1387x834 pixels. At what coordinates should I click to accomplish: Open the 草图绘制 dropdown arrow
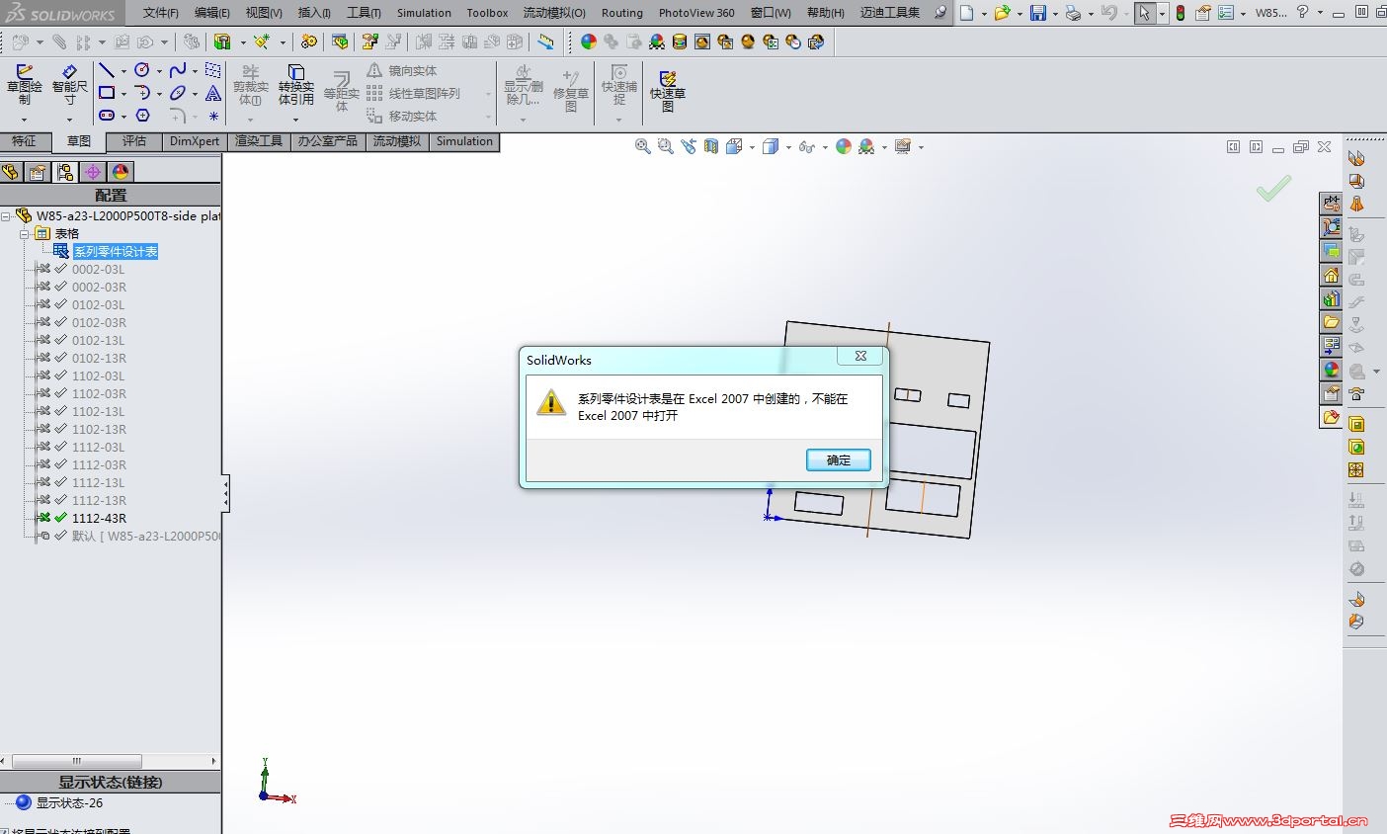pos(25,121)
